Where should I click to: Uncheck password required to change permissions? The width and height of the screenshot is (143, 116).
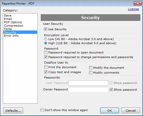46,57
